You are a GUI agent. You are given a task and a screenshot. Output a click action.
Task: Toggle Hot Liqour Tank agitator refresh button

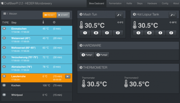point(171,33)
